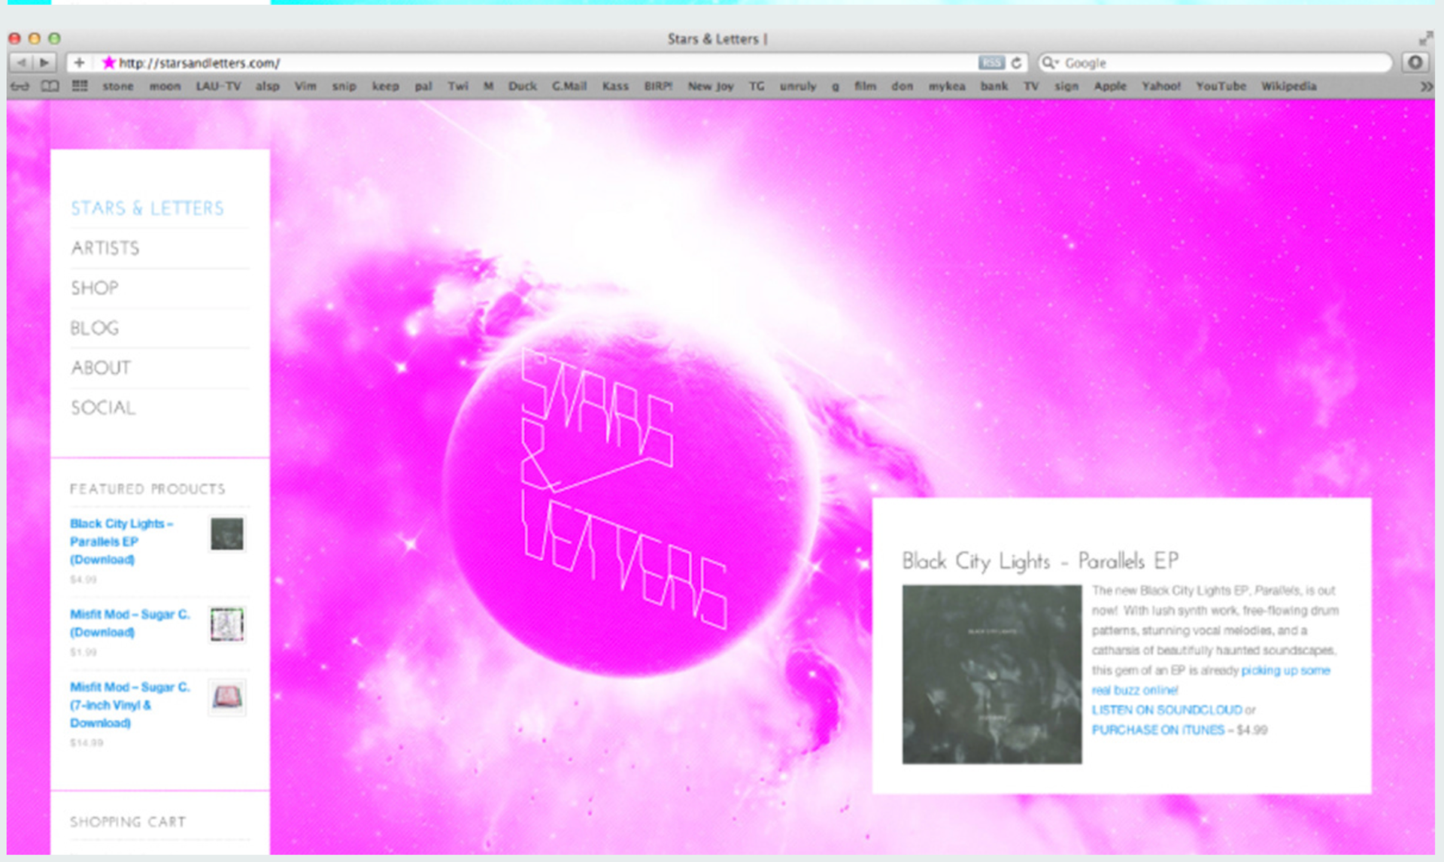Open the Reading List glasses icon
Screen dimensions: 1444x862
tap(20, 87)
